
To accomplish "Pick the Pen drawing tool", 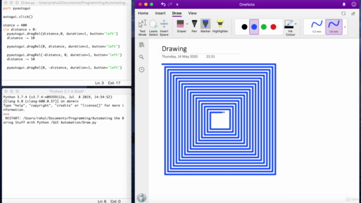I will tap(194, 26).
